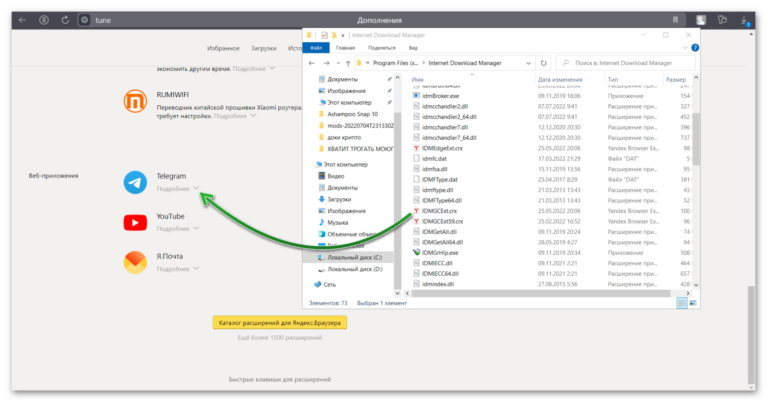Go up one folder level in Explorer
The image size is (767, 402).
click(348, 63)
